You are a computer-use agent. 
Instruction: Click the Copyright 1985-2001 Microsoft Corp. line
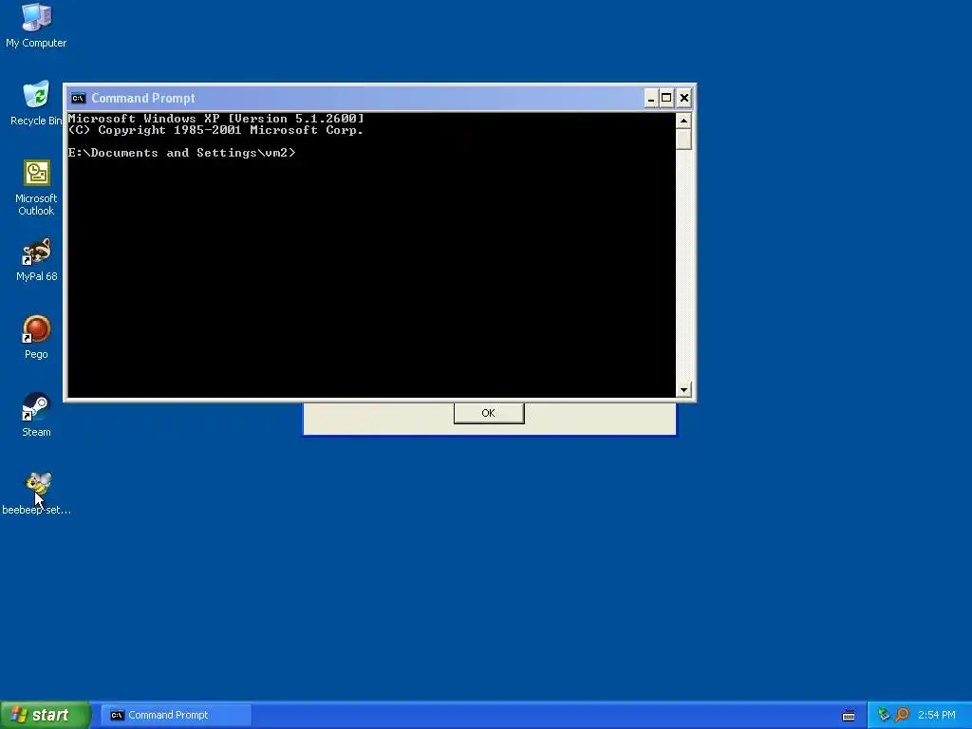click(215, 130)
